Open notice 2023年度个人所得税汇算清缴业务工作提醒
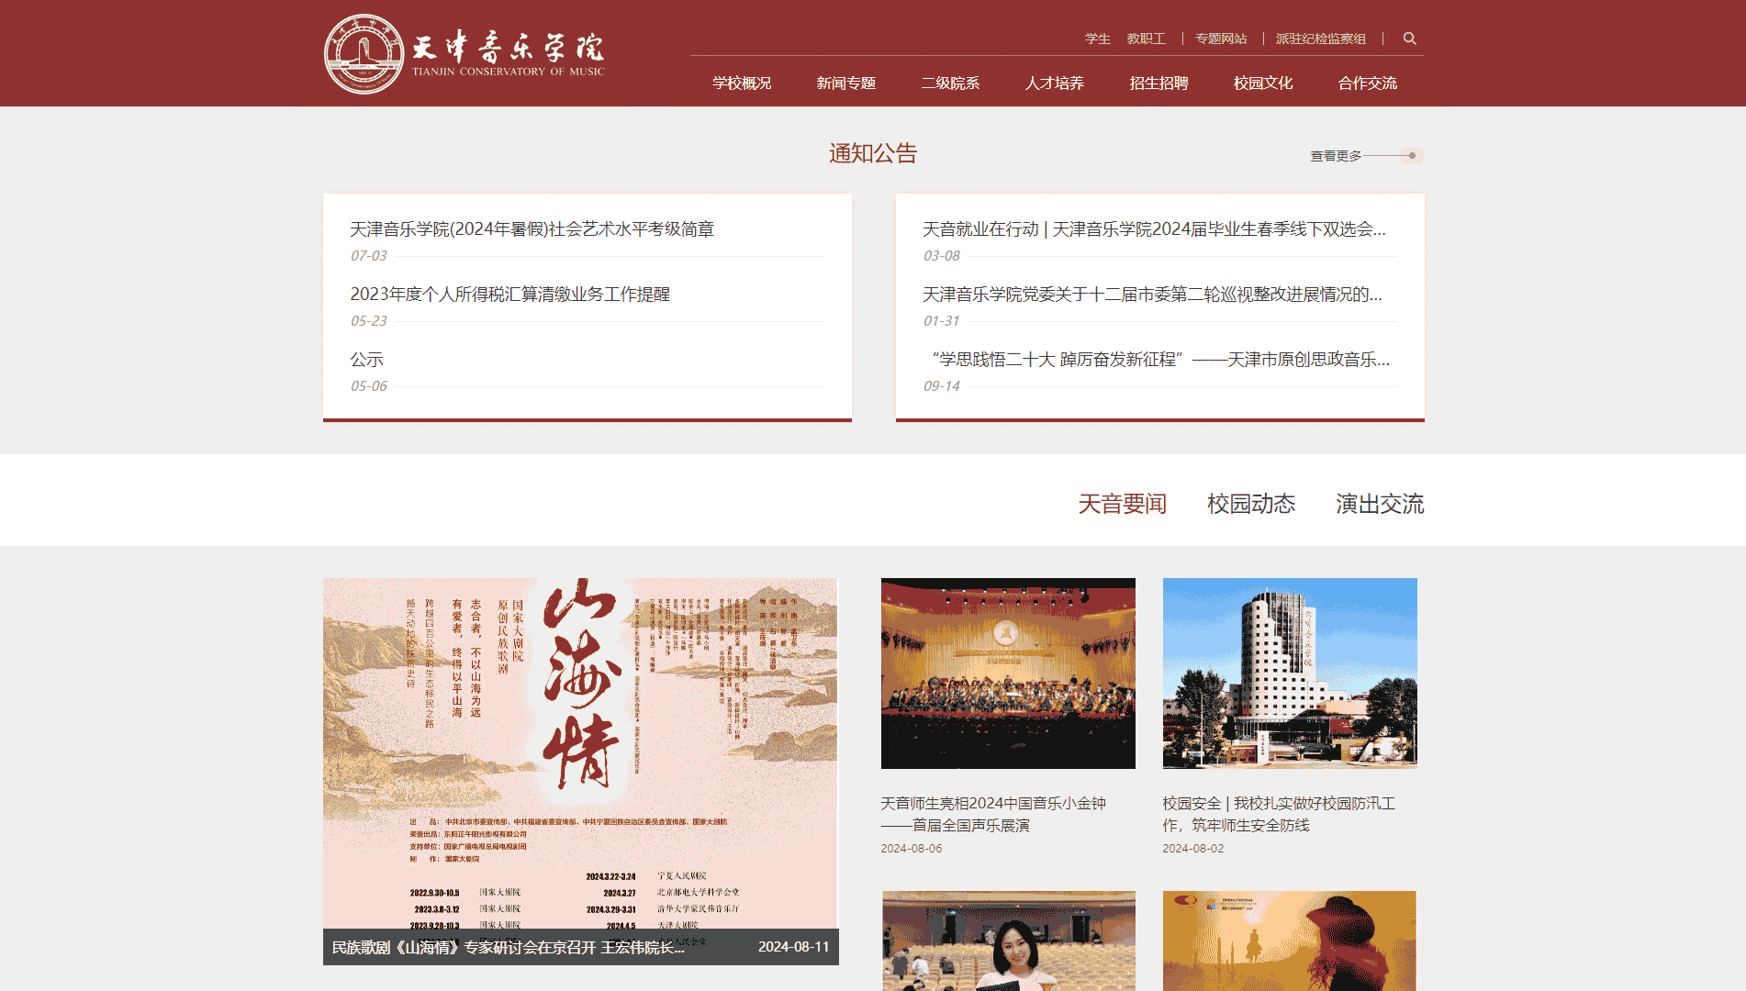 coord(510,295)
